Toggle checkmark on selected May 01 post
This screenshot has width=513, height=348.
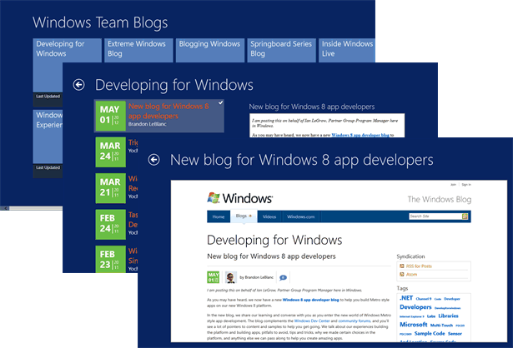point(221,103)
